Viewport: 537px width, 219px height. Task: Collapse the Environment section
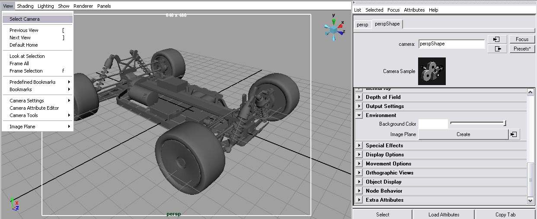(x=359, y=115)
